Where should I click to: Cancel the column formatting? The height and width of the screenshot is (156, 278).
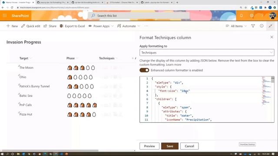click(x=189, y=146)
